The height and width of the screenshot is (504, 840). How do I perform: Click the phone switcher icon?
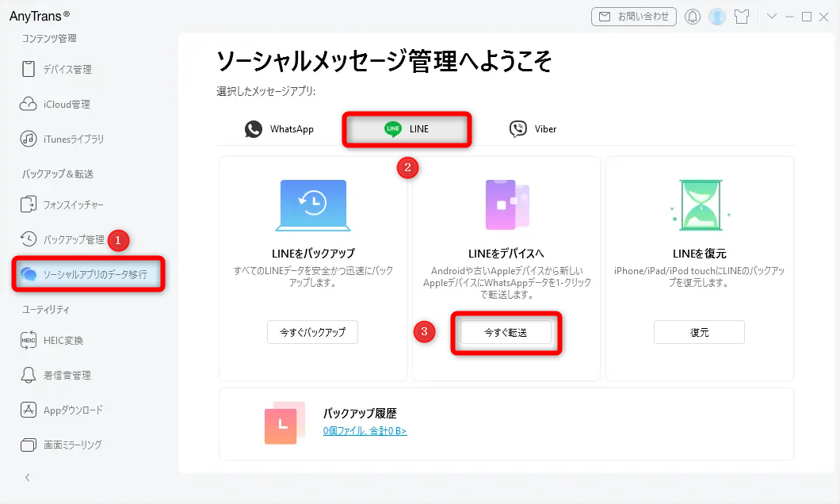[x=29, y=204]
